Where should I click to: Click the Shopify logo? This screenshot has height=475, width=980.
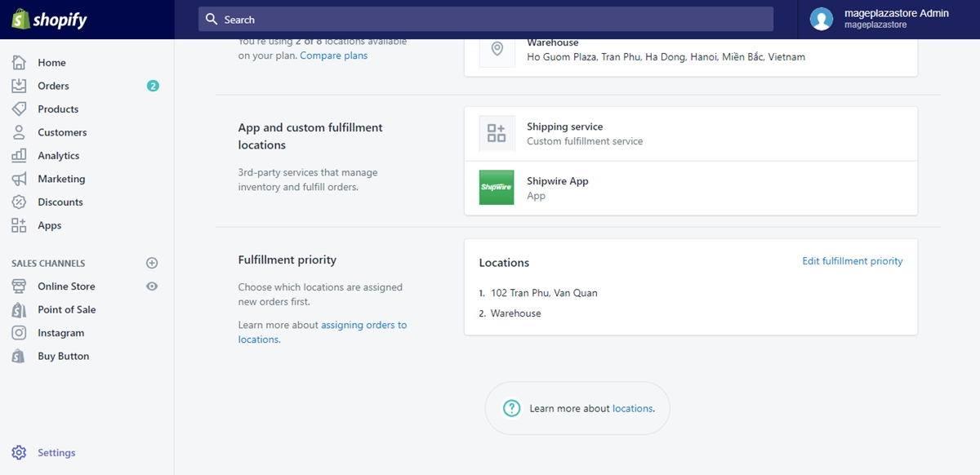tap(49, 20)
